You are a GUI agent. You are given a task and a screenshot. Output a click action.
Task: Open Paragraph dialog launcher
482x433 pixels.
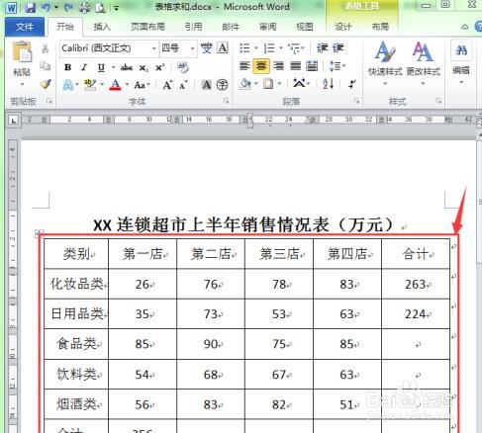[x=356, y=101]
